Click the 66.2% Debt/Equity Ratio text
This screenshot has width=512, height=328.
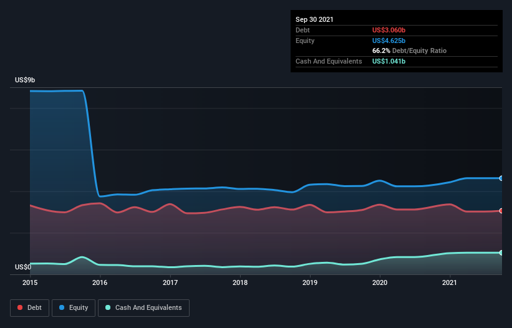410,51
